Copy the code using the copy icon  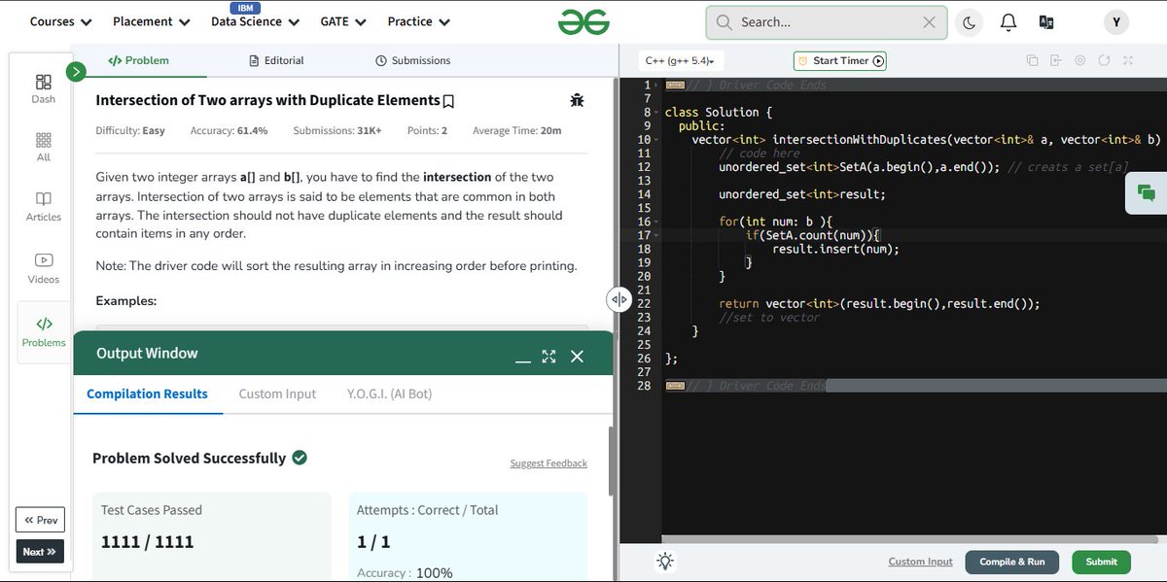[1032, 60]
